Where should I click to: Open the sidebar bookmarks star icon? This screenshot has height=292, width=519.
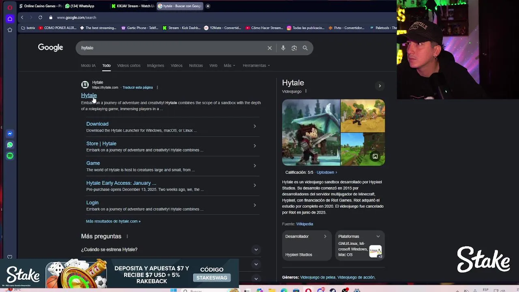pyautogui.click(x=10, y=30)
